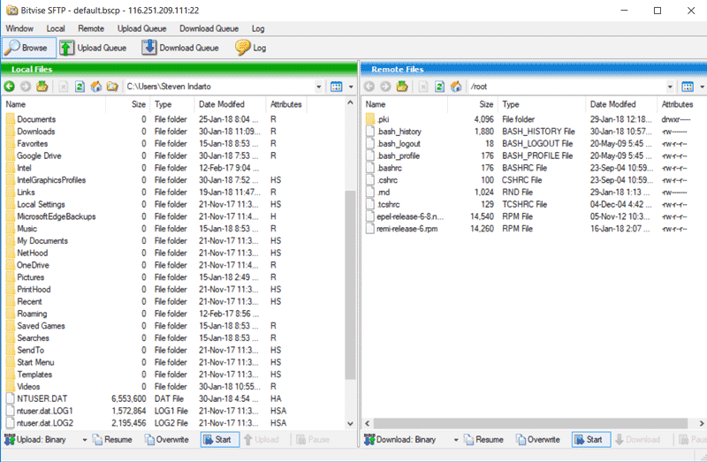Sort local files by Name column

click(54, 104)
